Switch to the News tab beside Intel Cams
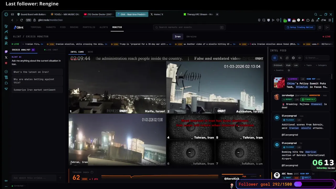Screen dimensions: 336x189 click(90, 52)
